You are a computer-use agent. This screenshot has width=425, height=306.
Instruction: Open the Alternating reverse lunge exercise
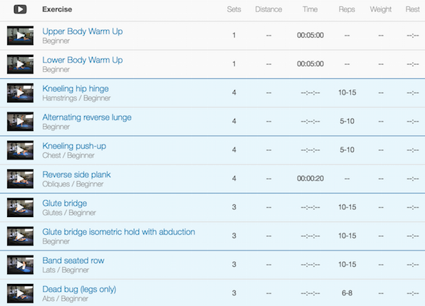[x=87, y=117]
